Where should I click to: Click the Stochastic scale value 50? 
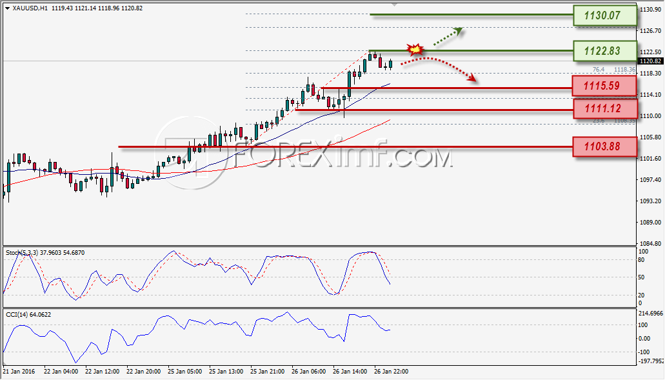click(641, 277)
